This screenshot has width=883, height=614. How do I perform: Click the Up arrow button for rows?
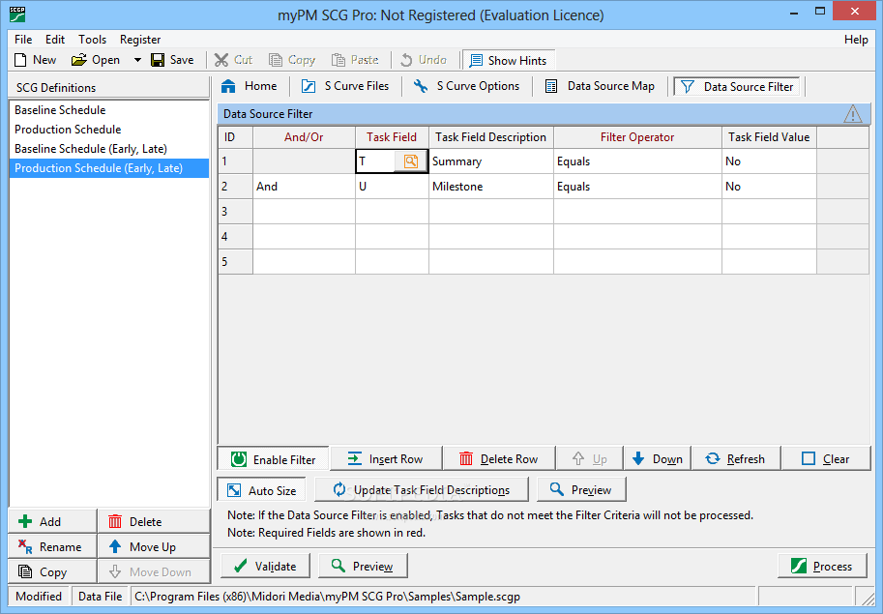coord(590,458)
